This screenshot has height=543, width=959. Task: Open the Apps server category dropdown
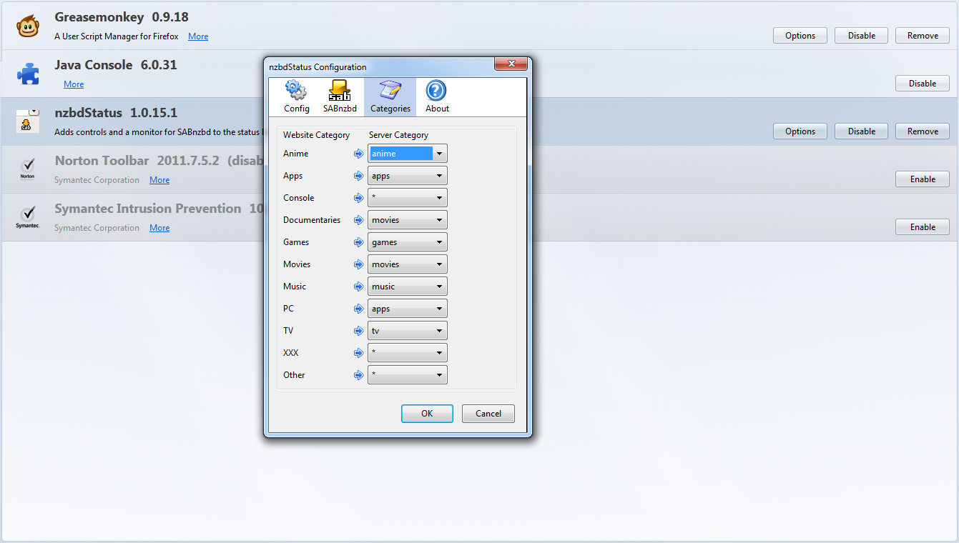(408, 176)
